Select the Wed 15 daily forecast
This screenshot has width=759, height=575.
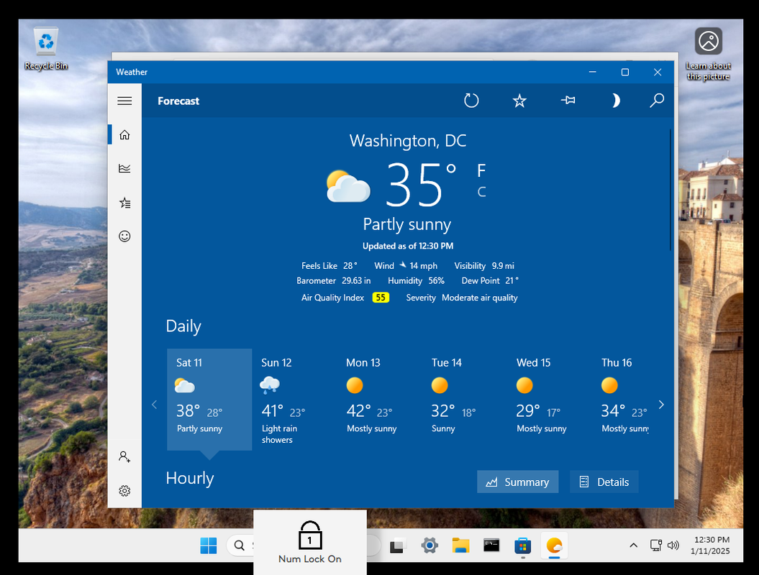point(550,400)
